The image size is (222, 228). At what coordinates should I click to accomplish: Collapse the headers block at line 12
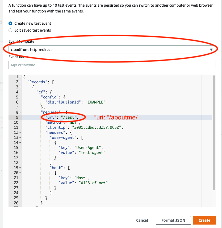tap(20, 132)
